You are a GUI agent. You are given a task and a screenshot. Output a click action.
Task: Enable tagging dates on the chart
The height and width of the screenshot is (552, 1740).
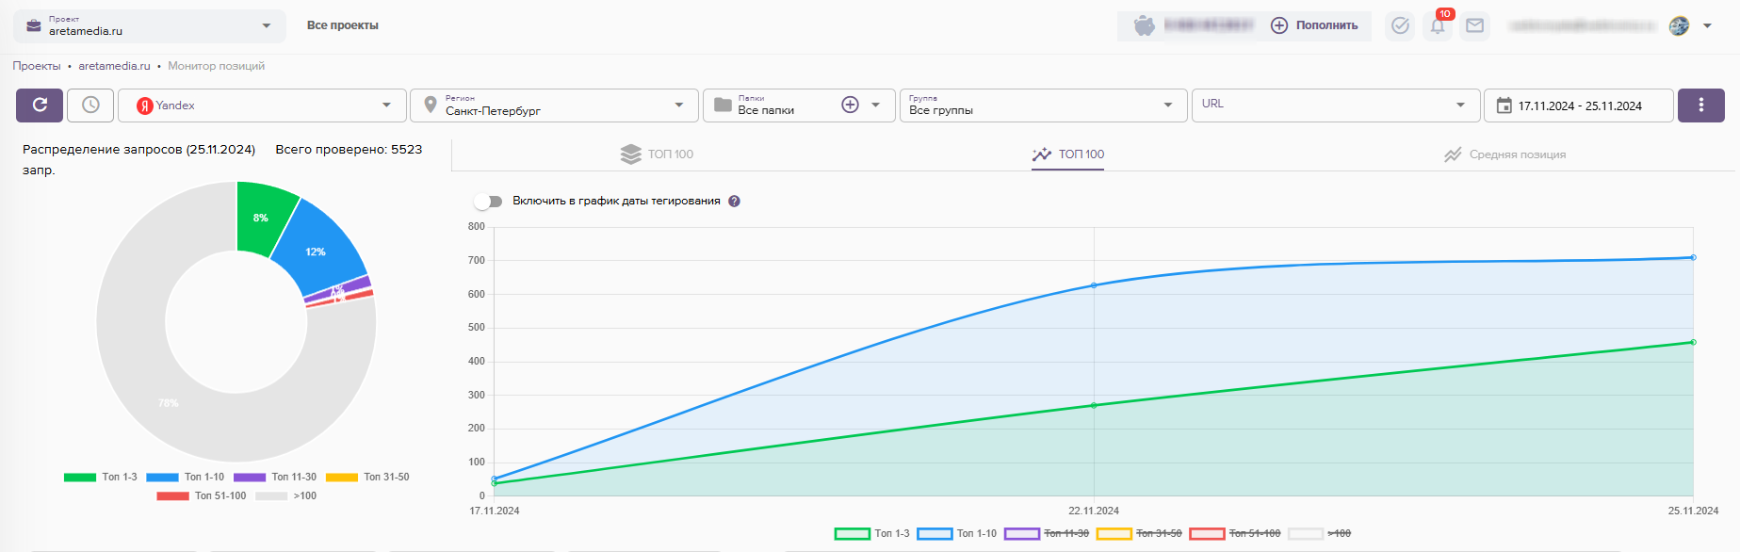click(488, 202)
